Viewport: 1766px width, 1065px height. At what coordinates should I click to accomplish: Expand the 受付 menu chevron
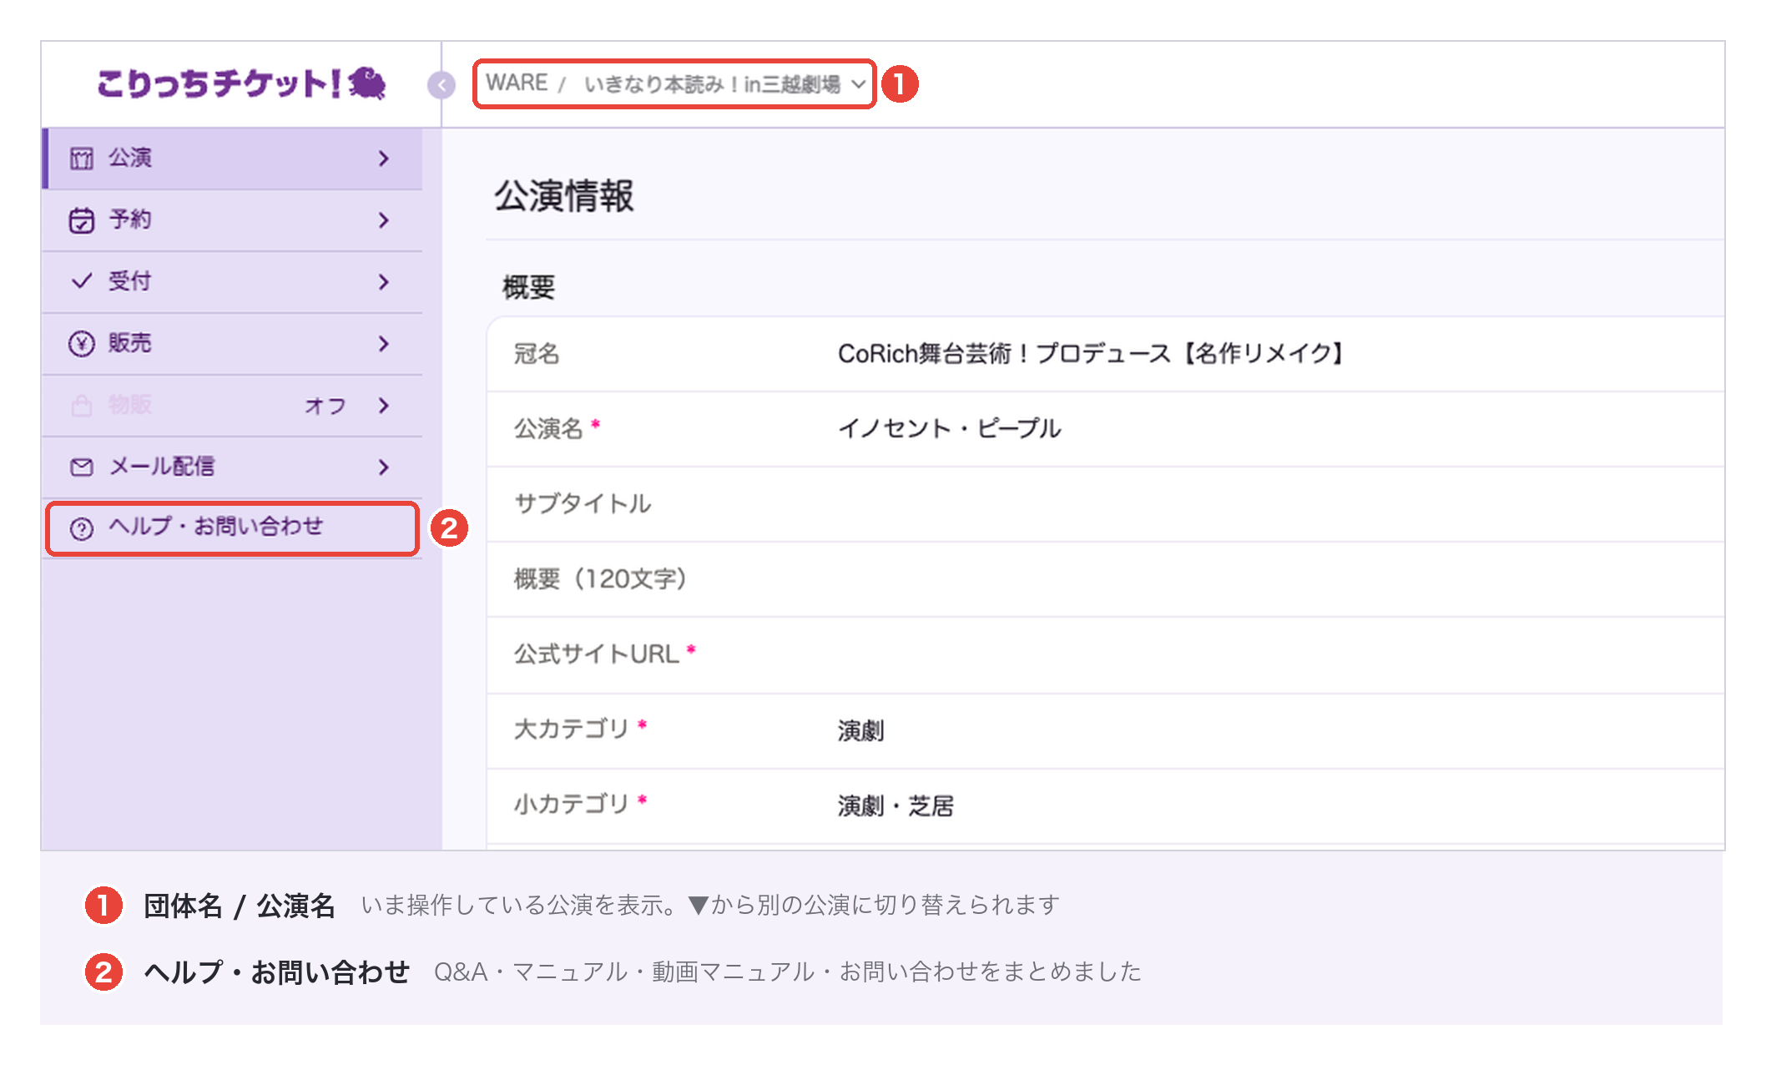(x=384, y=281)
